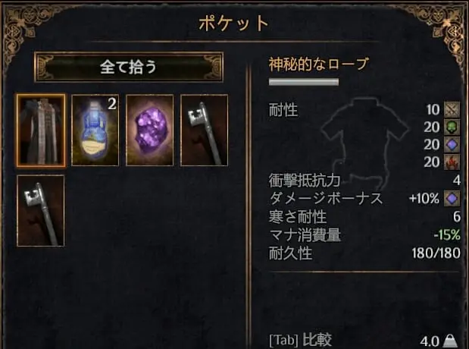Click the ポケット panel title
469x349 pixels.
pyautogui.click(x=234, y=23)
